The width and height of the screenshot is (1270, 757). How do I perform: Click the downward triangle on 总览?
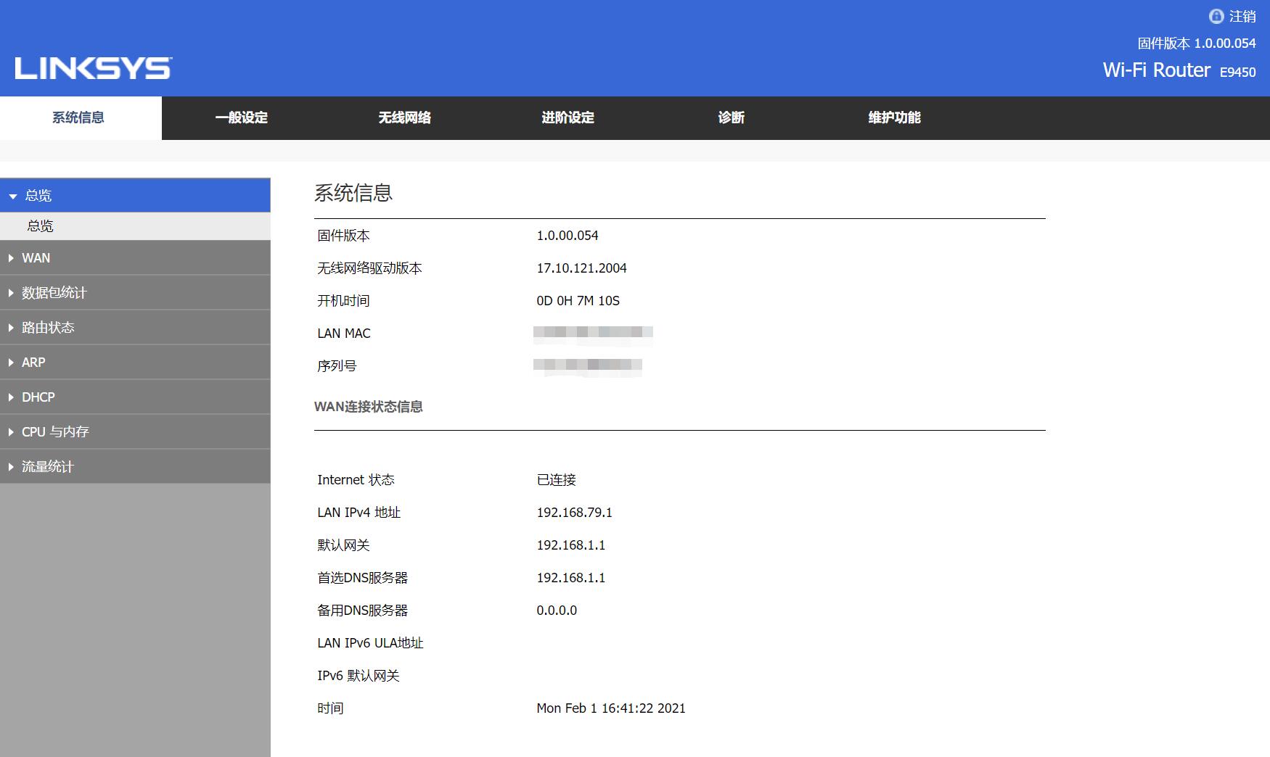(x=12, y=195)
